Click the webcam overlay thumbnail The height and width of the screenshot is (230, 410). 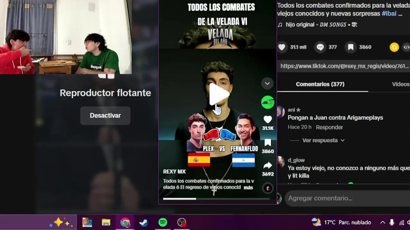coord(66,37)
